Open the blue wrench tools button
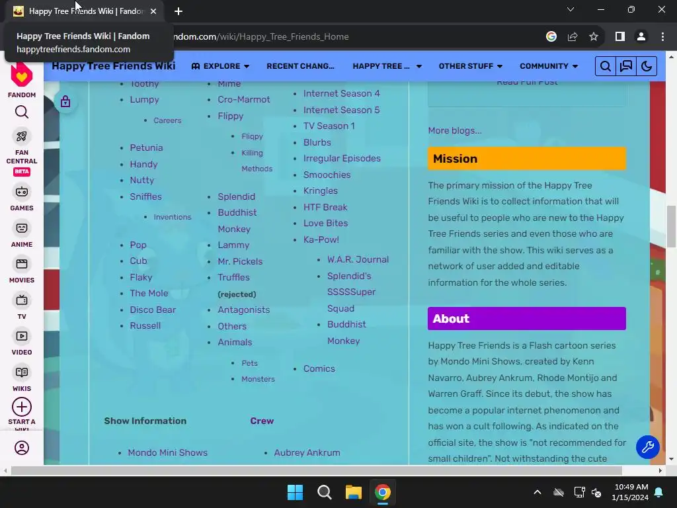The image size is (677, 508). click(648, 446)
